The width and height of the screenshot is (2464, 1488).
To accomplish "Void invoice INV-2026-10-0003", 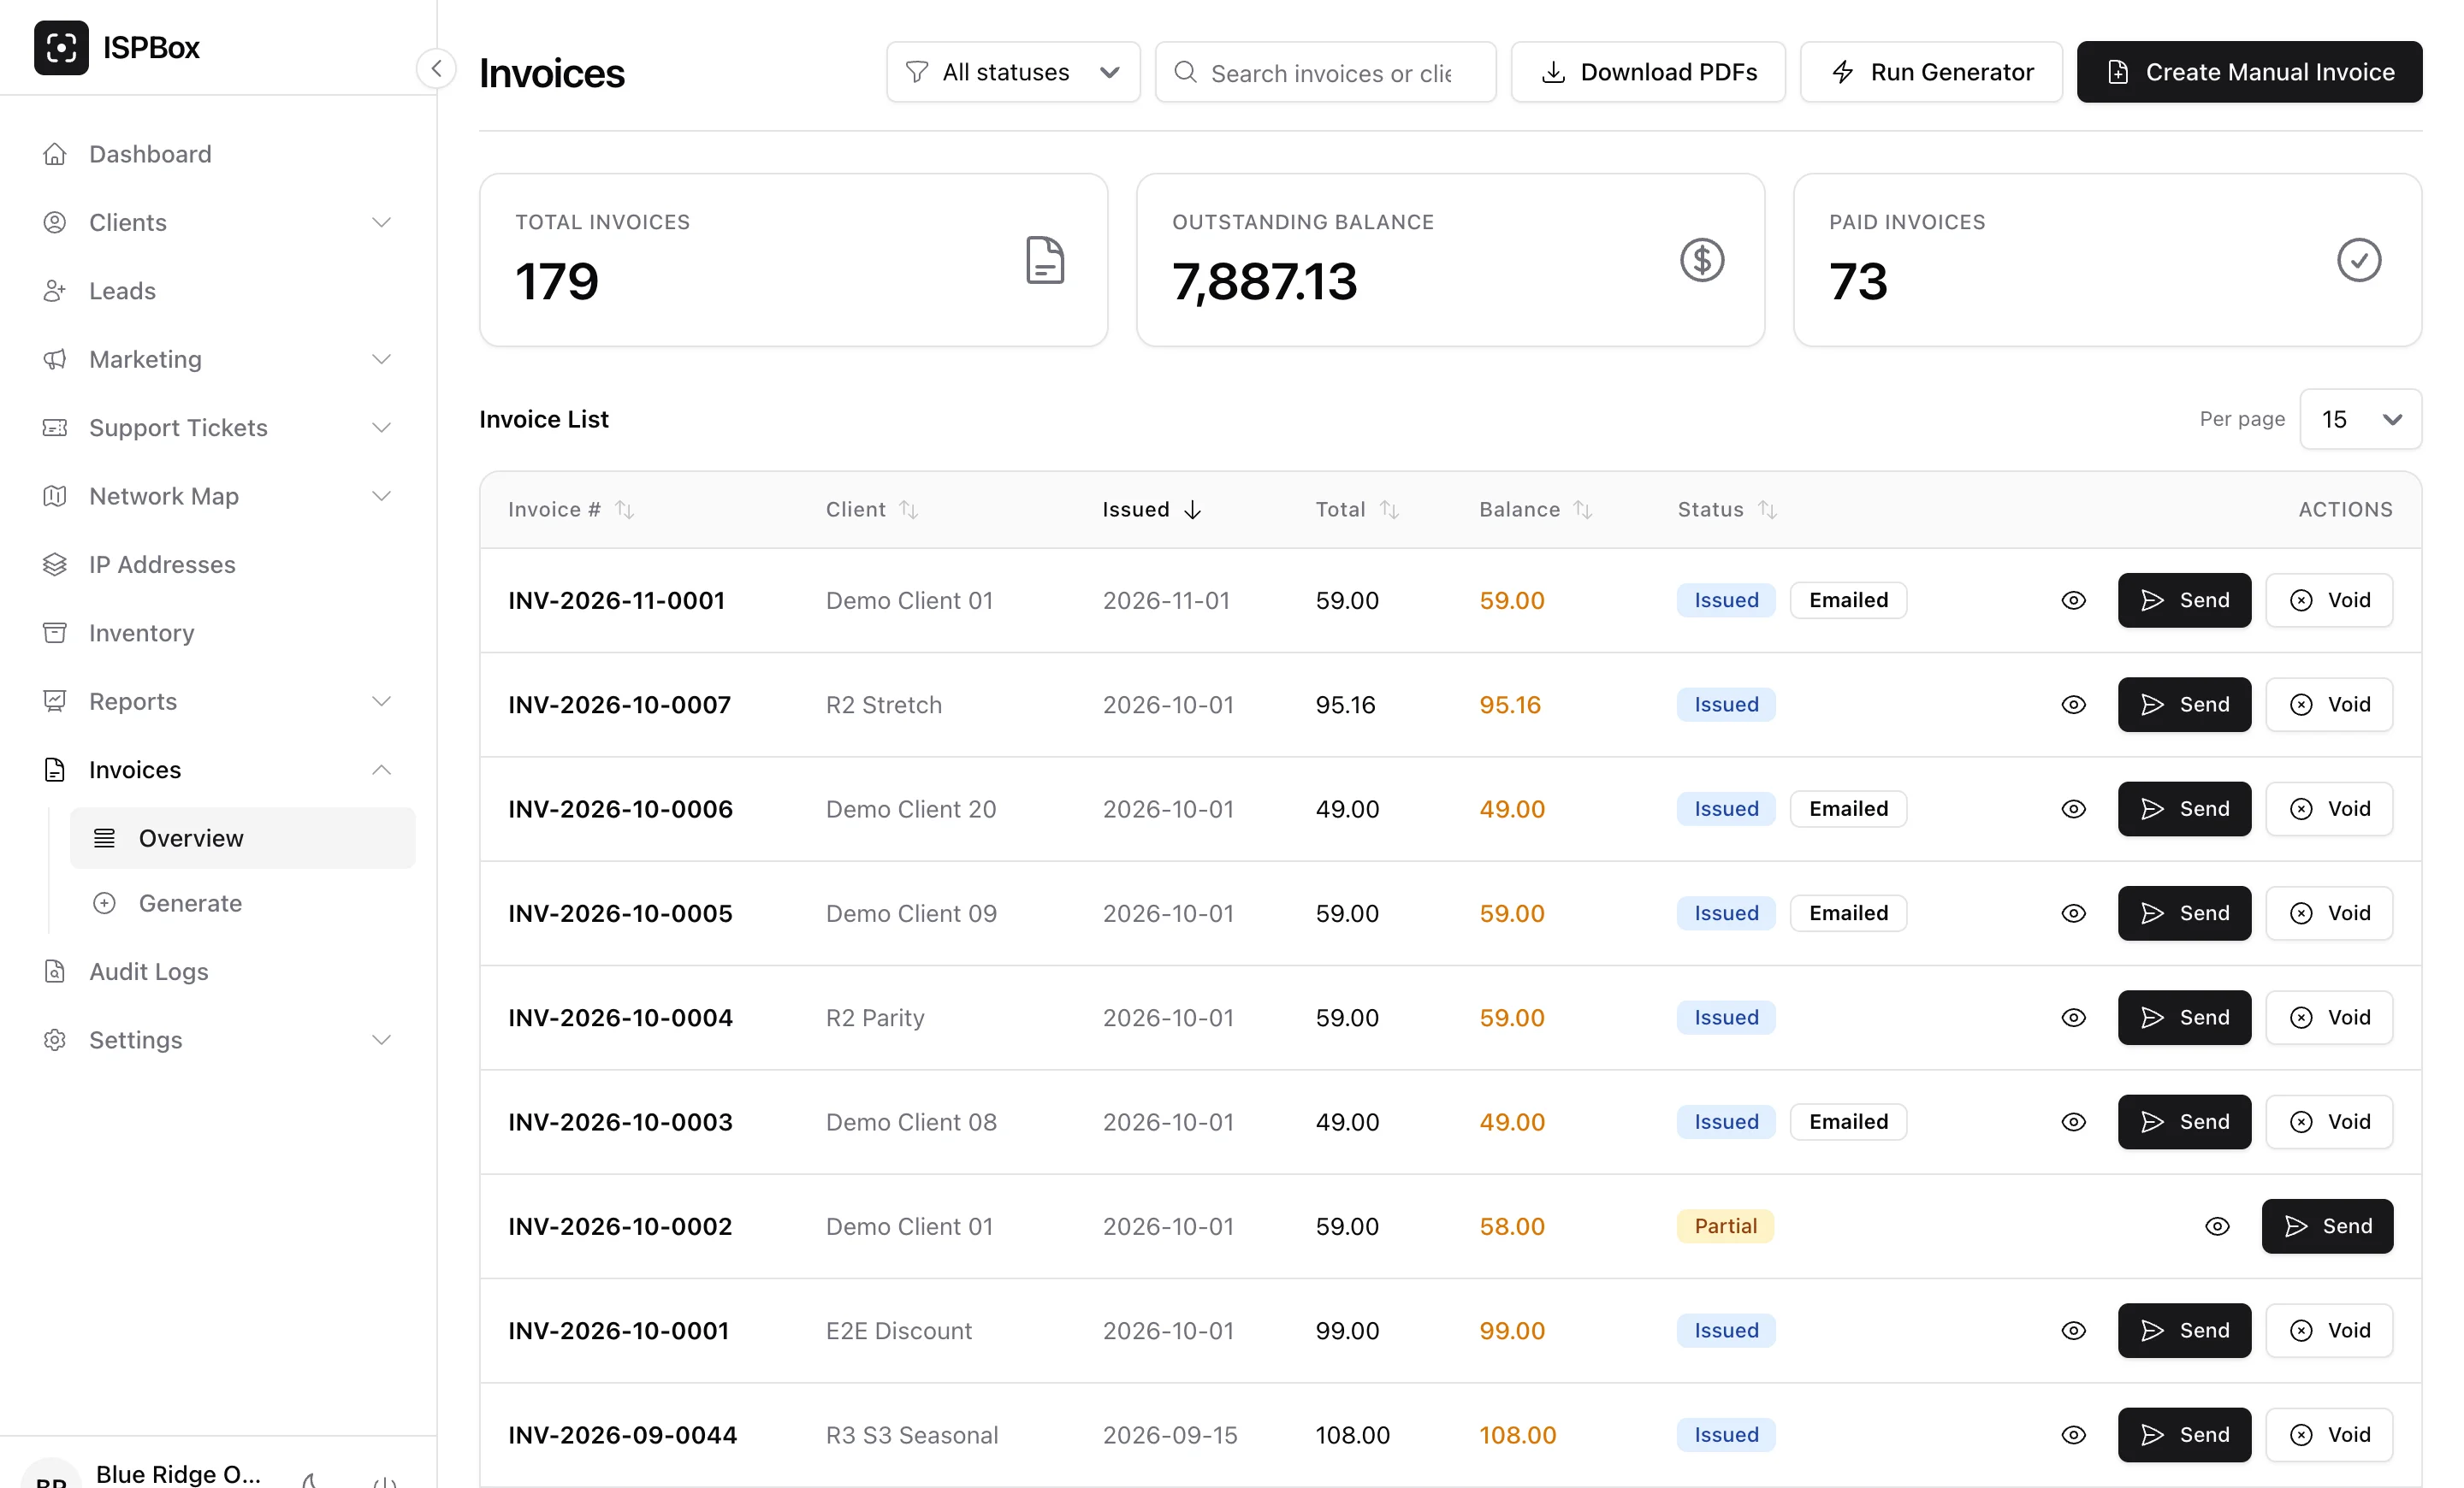I will pyautogui.click(x=2329, y=1122).
